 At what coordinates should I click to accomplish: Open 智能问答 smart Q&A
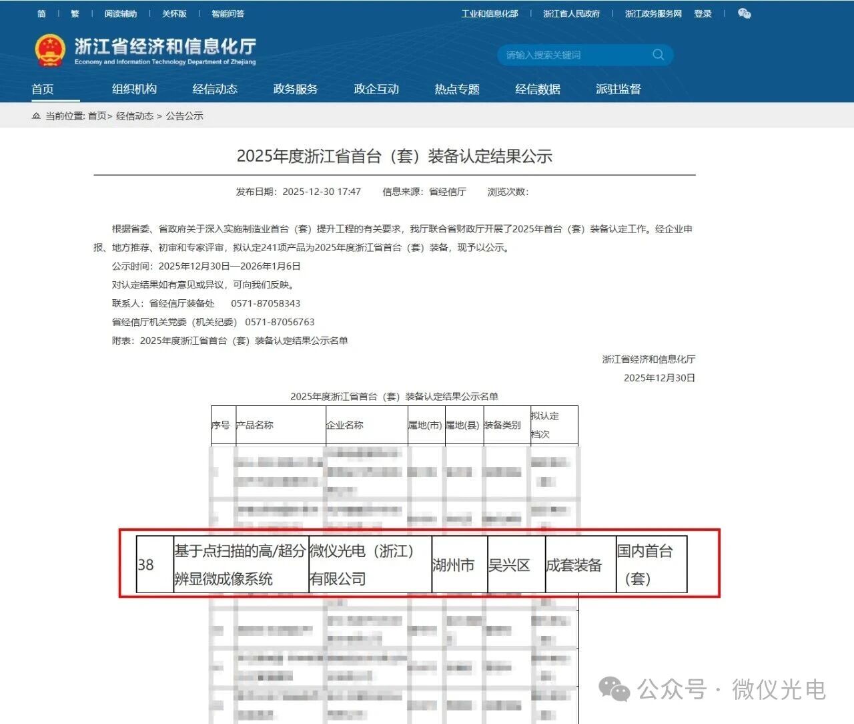click(x=228, y=13)
